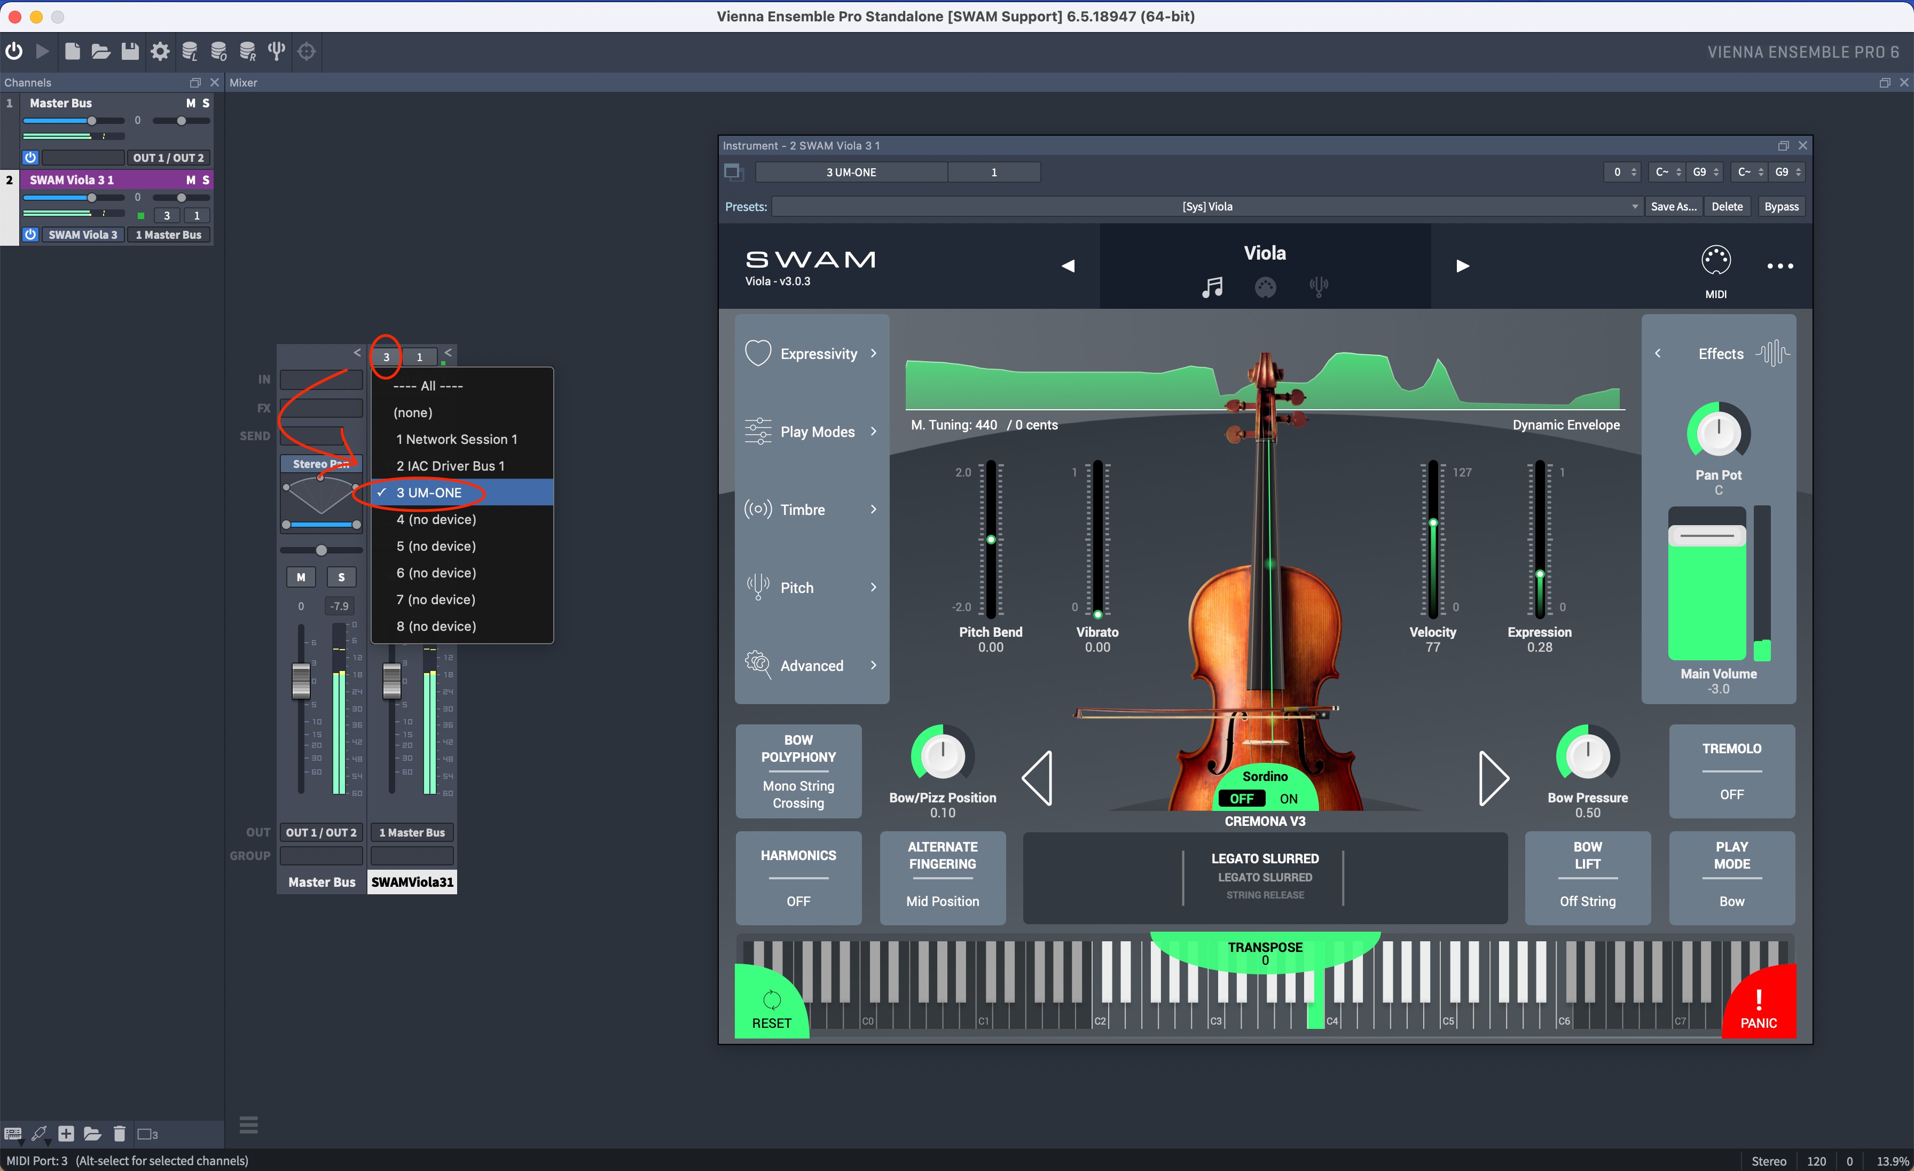Shift viola right with large triangle arrow
The width and height of the screenshot is (1914, 1171).
pos(1493,778)
